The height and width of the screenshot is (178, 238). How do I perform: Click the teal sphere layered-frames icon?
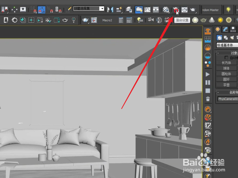pyautogui.click(x=23, y=20)
